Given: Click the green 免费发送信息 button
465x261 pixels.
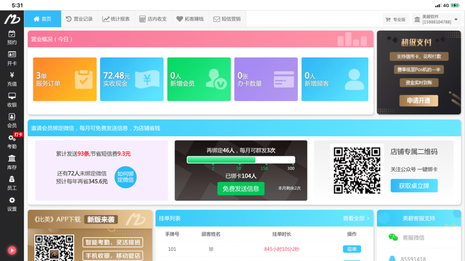Looking at the screenshot, I should (241, 189).
